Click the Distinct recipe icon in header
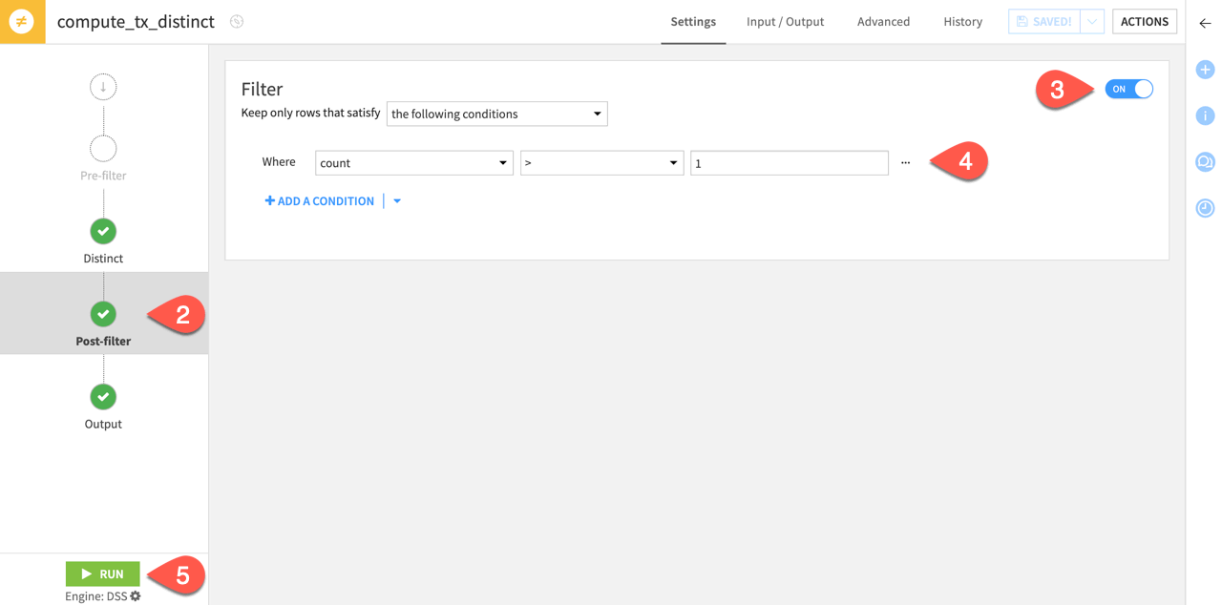Screen dimensions: 1222x605 [x=22, y=21]
